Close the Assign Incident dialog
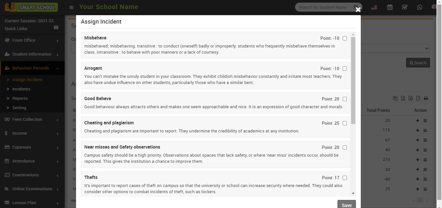 click(358, 10)
